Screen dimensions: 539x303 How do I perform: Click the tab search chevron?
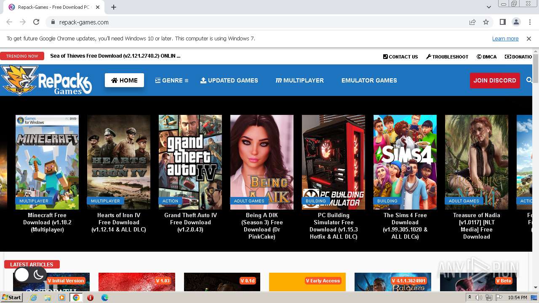tap(488, 7)
